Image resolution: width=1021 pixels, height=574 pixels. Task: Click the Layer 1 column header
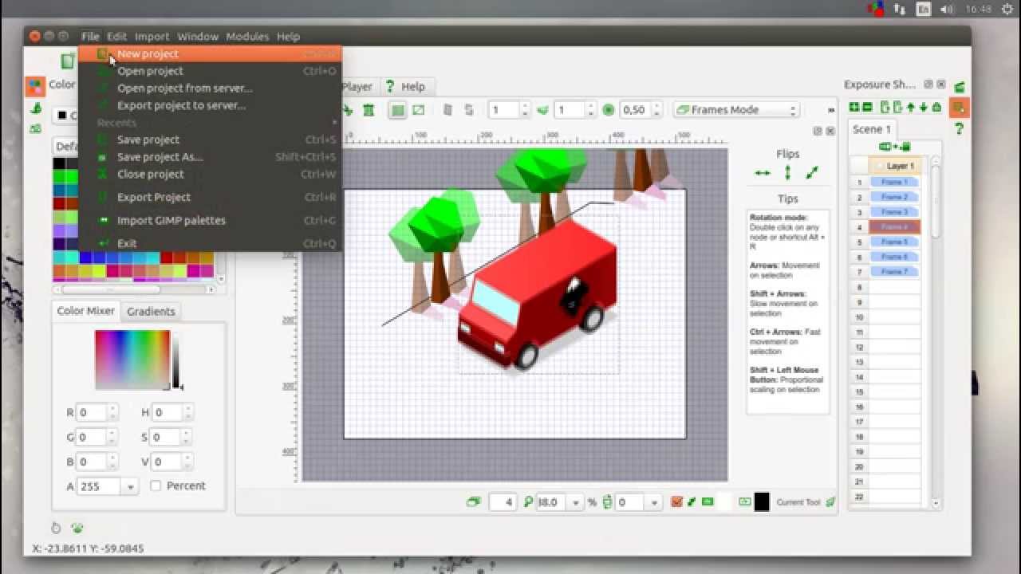point(894,166)
